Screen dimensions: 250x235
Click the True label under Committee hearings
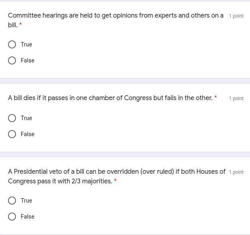[26, 44]
